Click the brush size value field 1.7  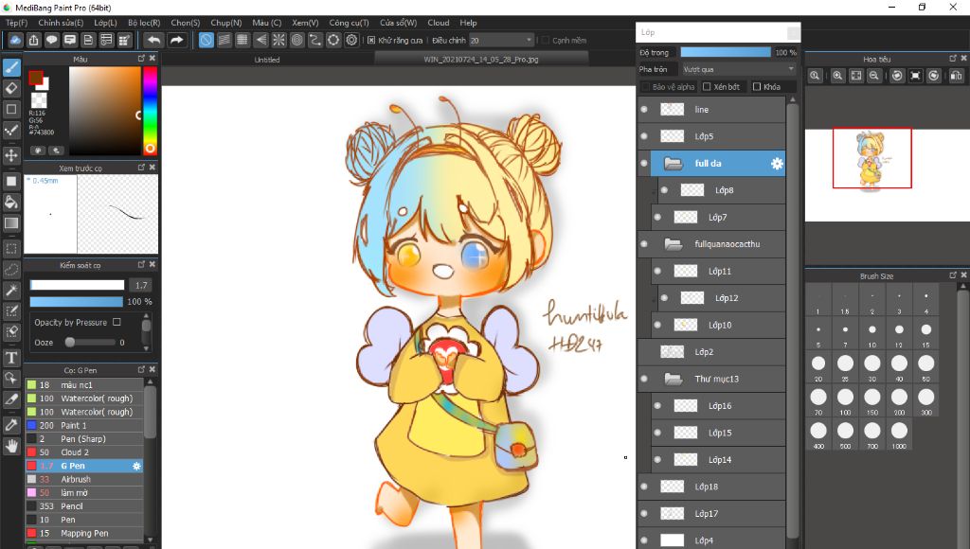pos(140,285)
